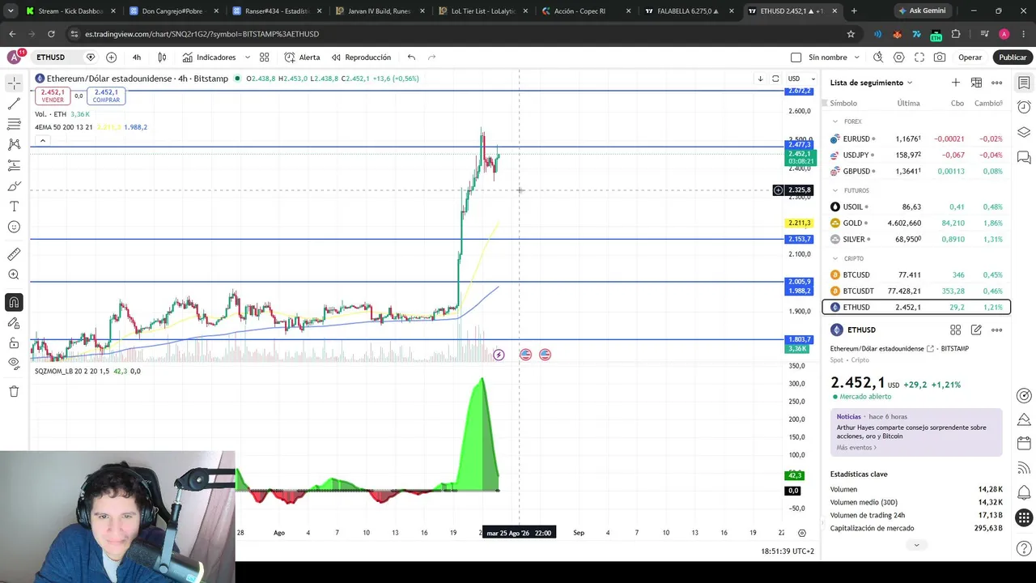Select the trend line drawing tool
This screenshot has width=1036, height=583.
14,104
